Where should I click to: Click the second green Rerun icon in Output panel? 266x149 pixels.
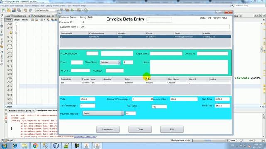6,114
